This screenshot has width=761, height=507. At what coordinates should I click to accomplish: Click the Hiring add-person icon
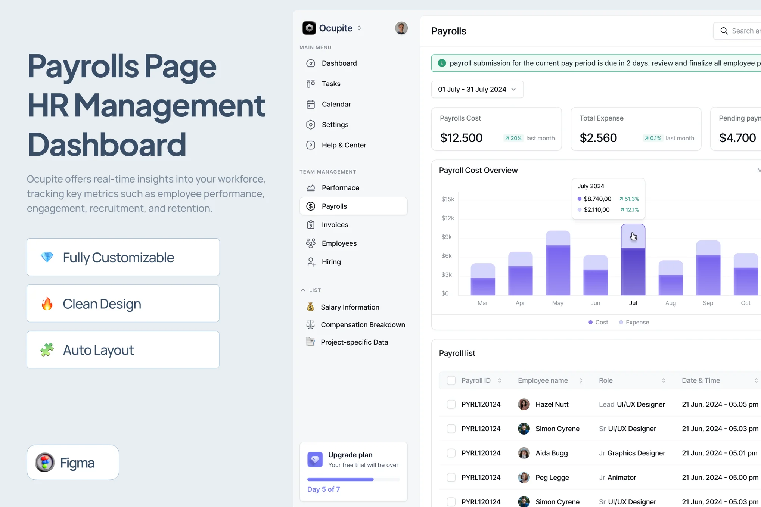coord(311,262)
